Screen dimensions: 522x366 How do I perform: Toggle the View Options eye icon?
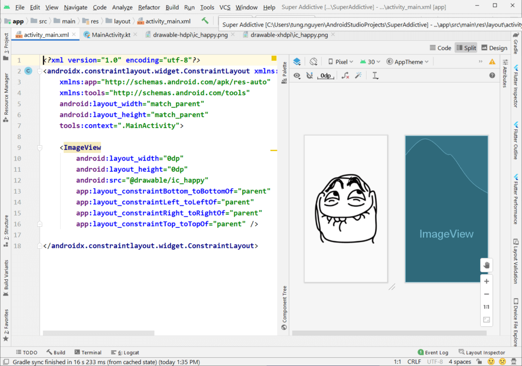[297, 75]
